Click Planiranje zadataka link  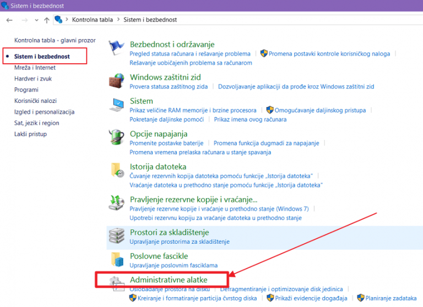coord(391,298)
